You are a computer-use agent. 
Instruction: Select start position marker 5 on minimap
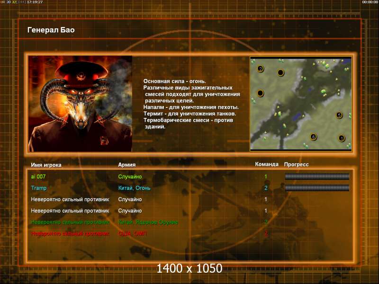tap(339, 115)
